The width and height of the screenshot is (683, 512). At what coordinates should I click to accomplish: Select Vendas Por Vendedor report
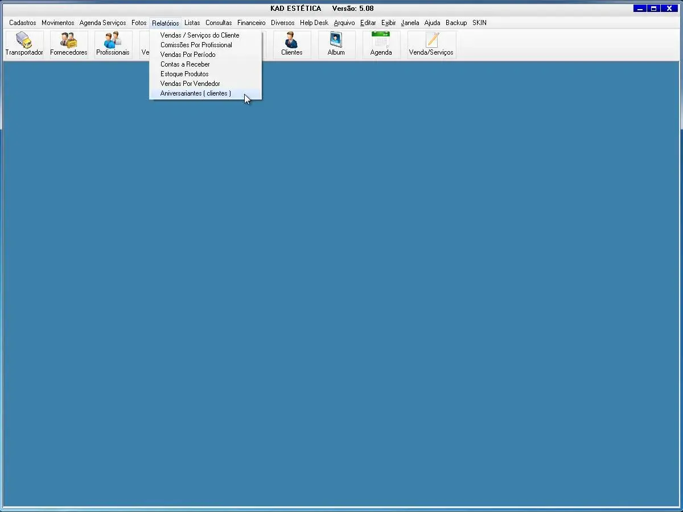190,84
